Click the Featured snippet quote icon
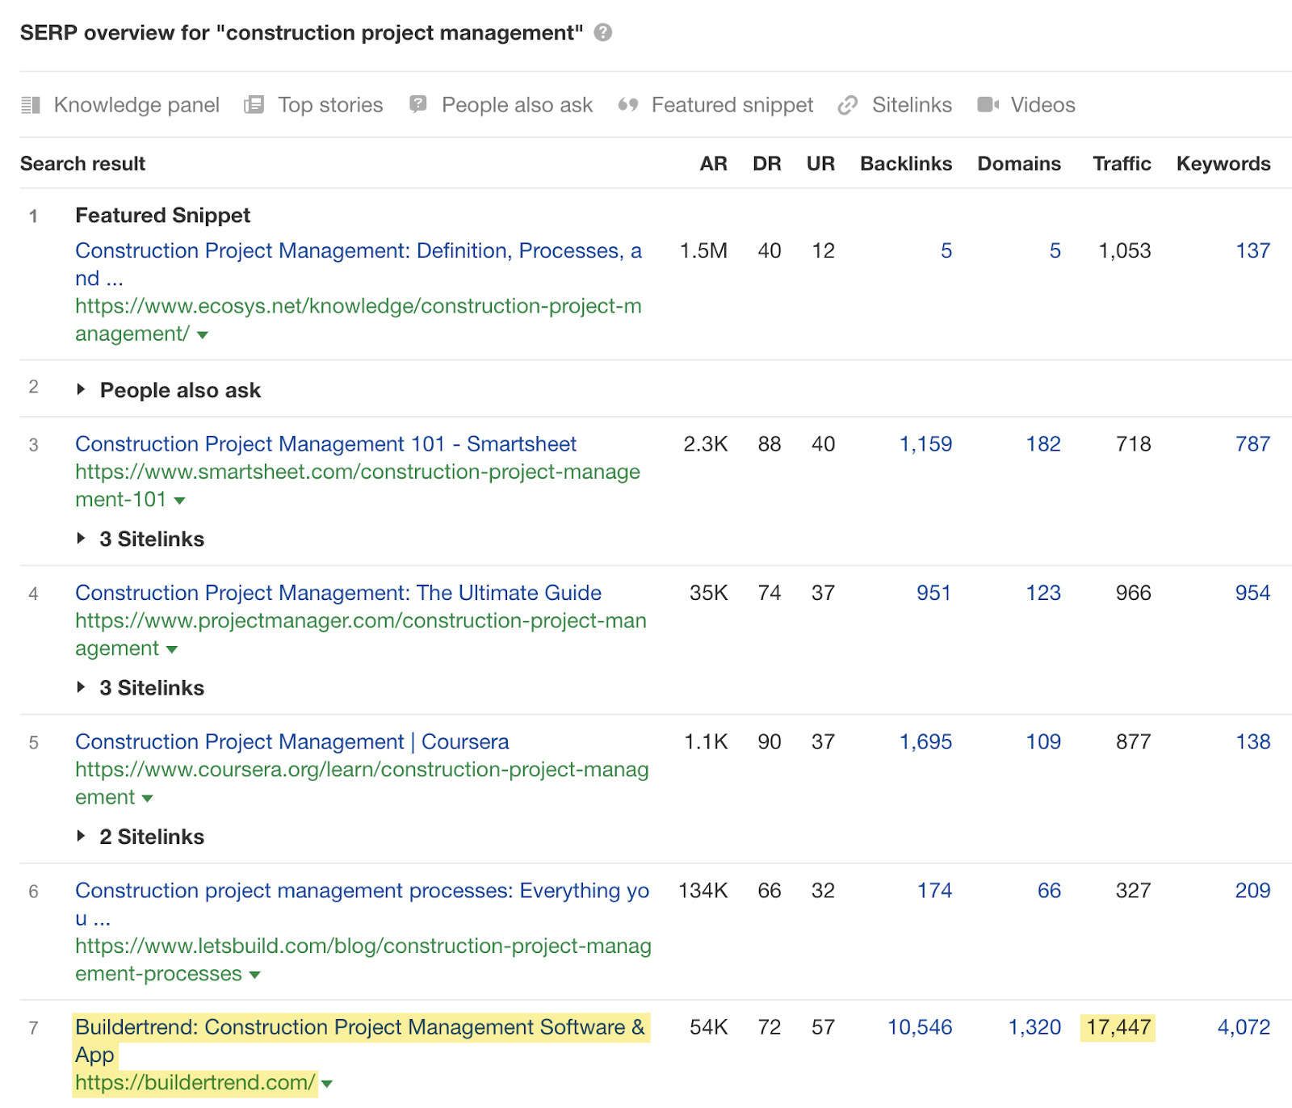Viewport: 1292px width, 1108px height. click(x=629, y=104)
